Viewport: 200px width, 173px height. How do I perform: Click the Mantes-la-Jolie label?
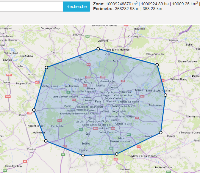(x=50, y=86)
